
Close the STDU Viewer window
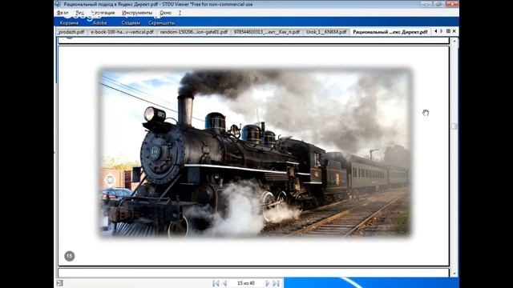pos(452,4)
